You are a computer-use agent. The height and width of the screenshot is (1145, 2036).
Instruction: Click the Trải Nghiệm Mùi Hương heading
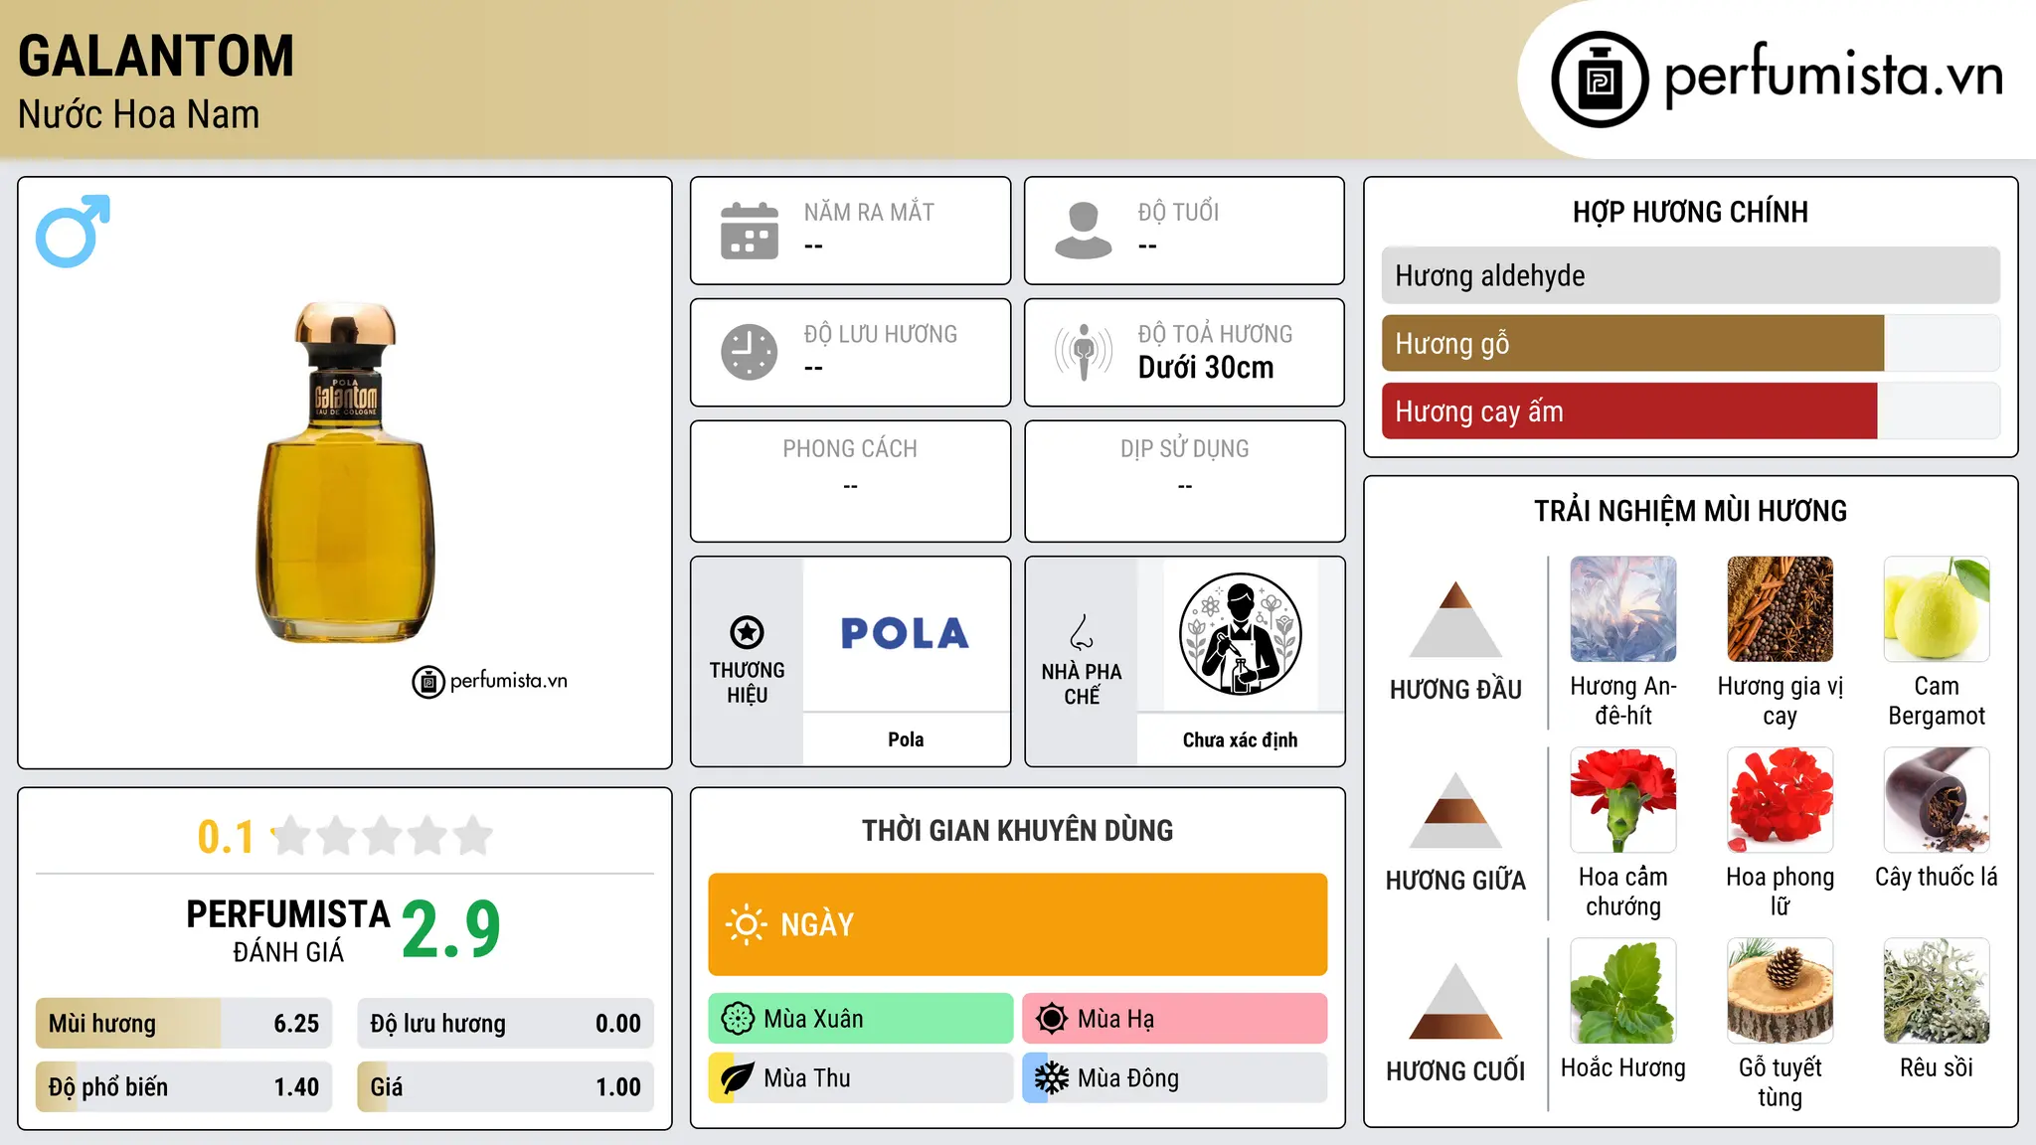[x=1690, y=511]
